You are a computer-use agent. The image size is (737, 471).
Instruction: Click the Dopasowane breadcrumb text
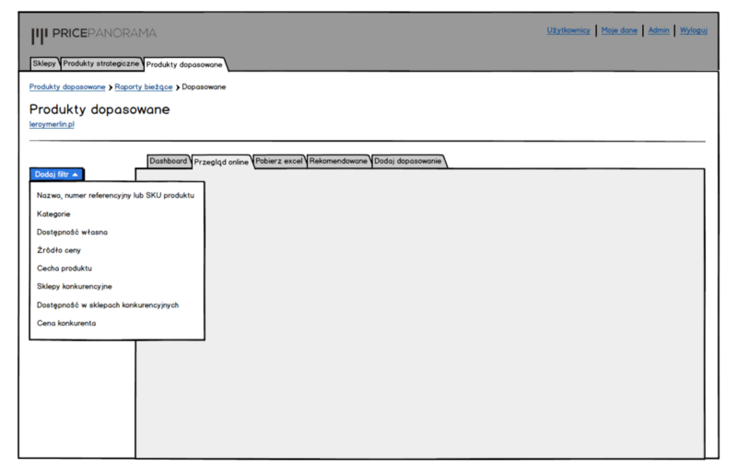[x=204, y=86]
